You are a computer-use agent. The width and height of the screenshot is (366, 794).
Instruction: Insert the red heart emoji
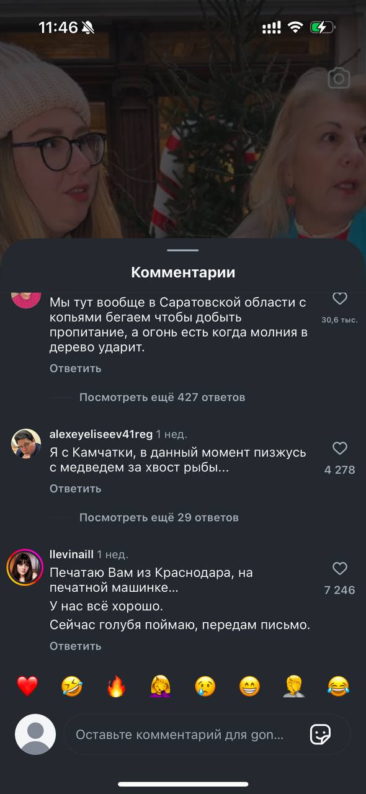click(27, 686)
